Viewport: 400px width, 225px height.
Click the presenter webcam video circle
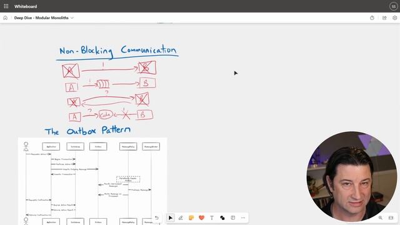coord(351,176)
